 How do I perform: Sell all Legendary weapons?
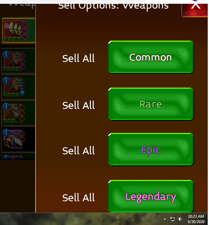tap(151, 196)
